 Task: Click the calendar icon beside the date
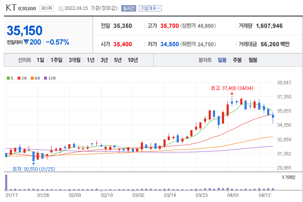coord(61,9)
